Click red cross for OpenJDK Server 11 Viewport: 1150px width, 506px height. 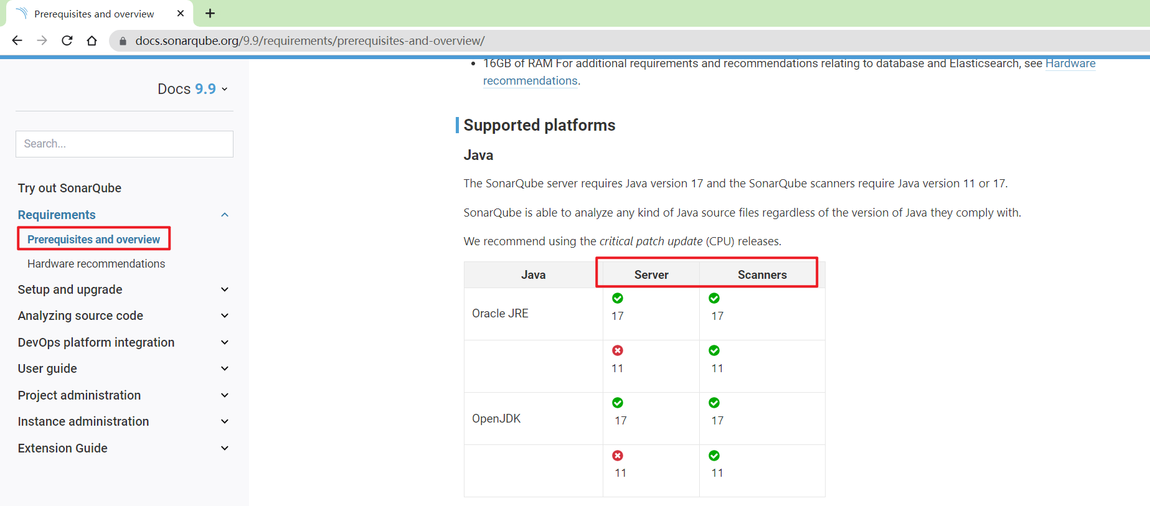[618, 456]
